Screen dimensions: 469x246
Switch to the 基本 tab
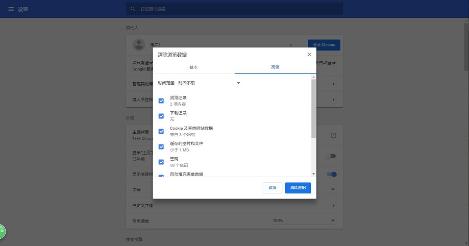click(193, 67)
